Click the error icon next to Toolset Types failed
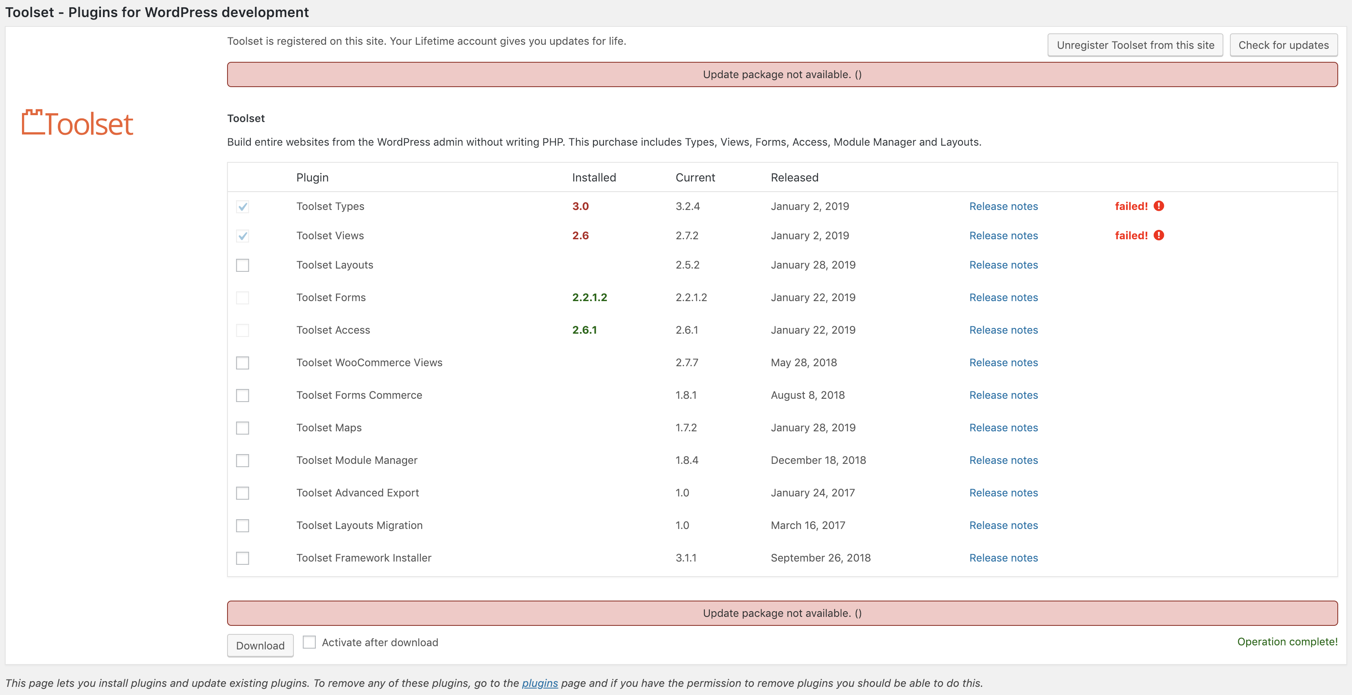This screenshot has height=695, width=1352. 1159,206
